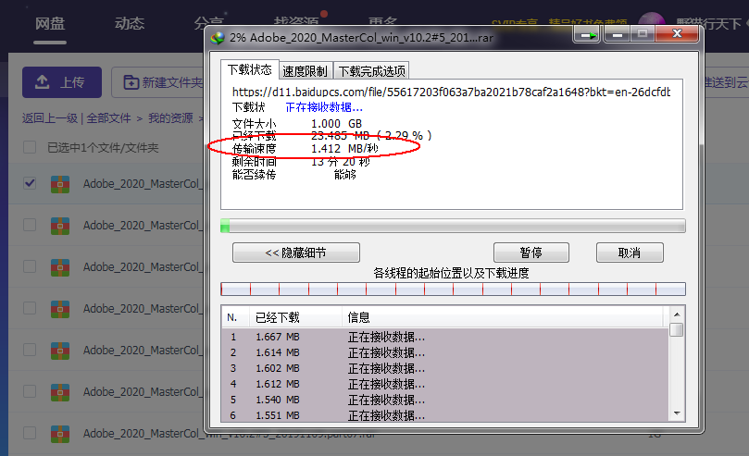Close the download dialog window
Viewport: 749px width, 456px height.
677,34
